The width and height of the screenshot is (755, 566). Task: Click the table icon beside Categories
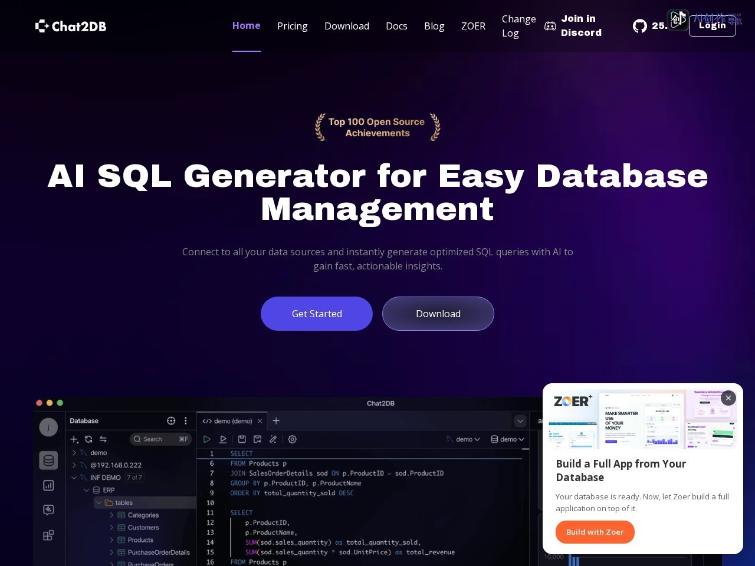click(122, 515)
